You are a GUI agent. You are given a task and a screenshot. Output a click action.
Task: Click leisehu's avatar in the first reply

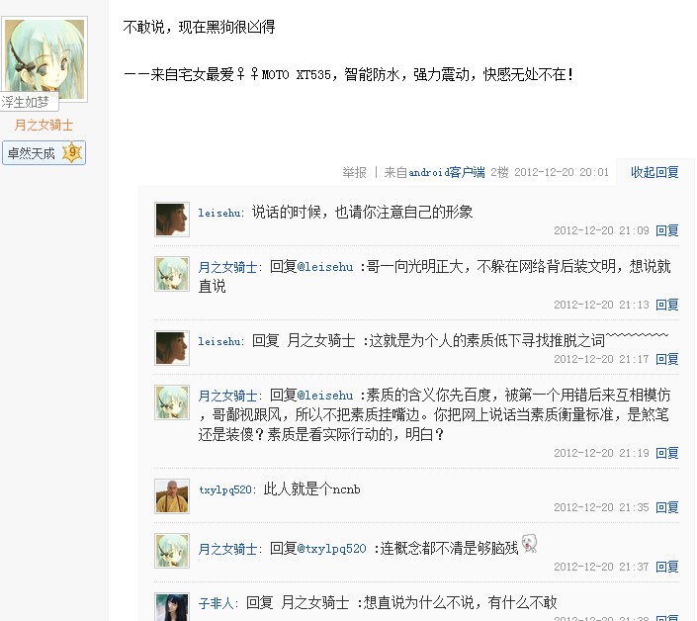pyautogui.click(x=172, y=220)
